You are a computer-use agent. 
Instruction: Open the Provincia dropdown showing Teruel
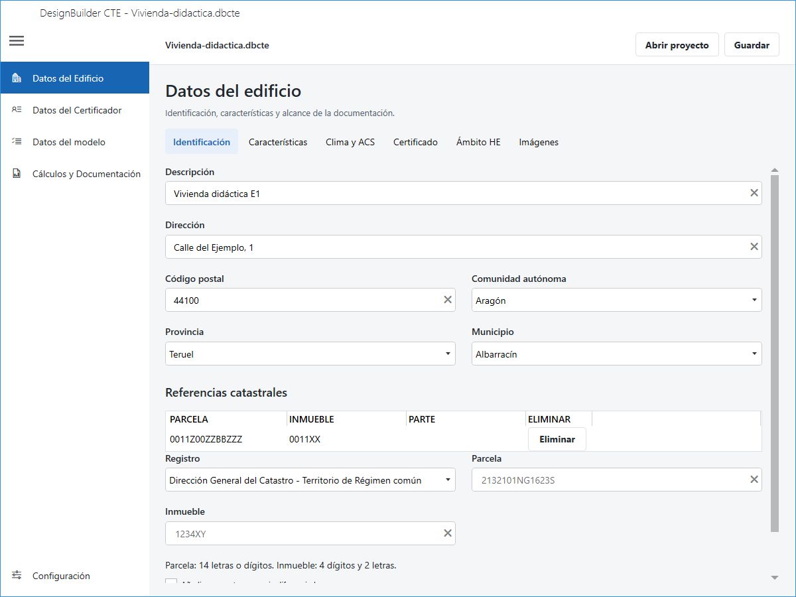(x=310, y=354)
